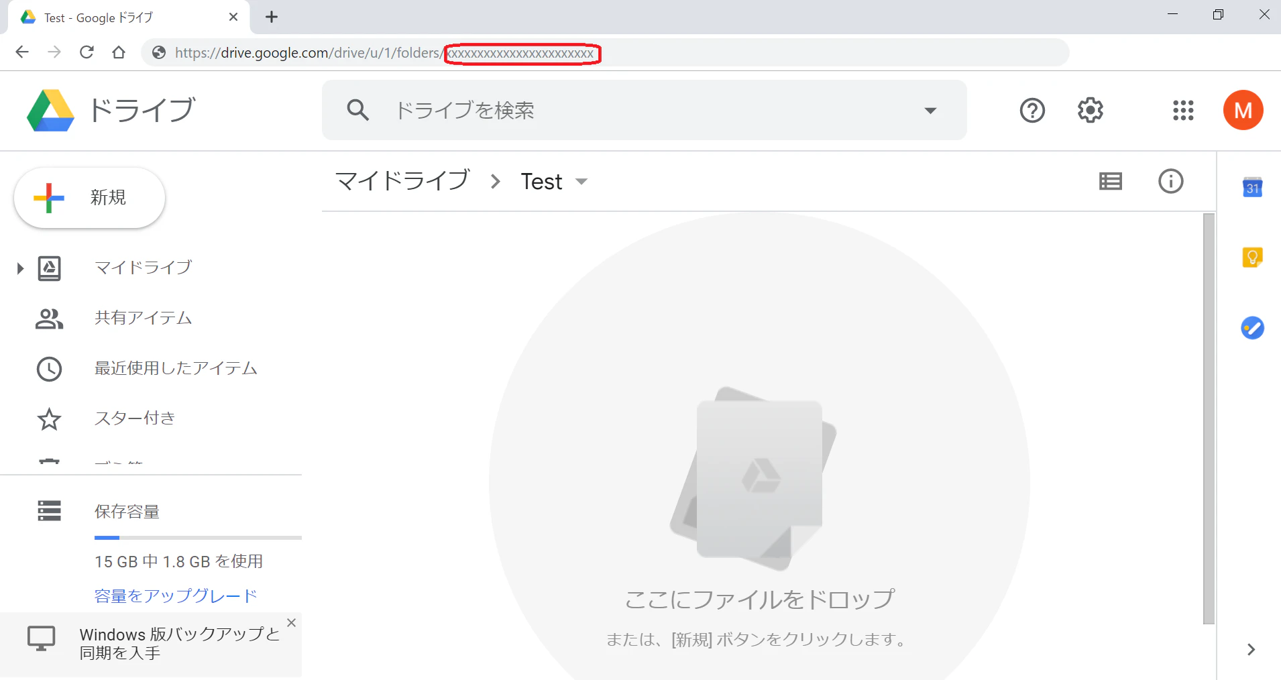Screen dimensions: 1281x680
Task: Open the Test folder dropdown
Action: coord(581,182)
